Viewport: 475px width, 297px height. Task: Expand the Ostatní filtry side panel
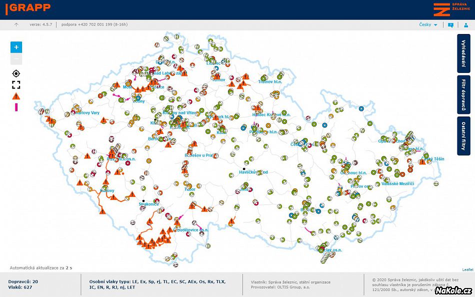tap(463, 135)
